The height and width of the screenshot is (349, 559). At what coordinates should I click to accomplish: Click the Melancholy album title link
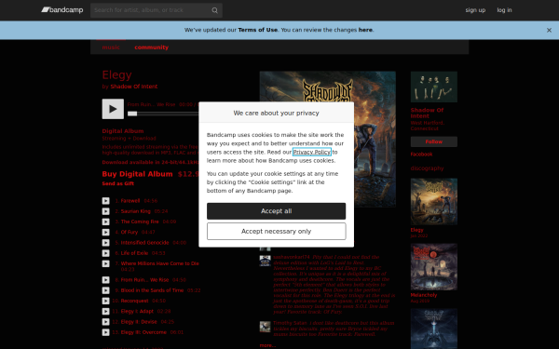click(424, 295)
